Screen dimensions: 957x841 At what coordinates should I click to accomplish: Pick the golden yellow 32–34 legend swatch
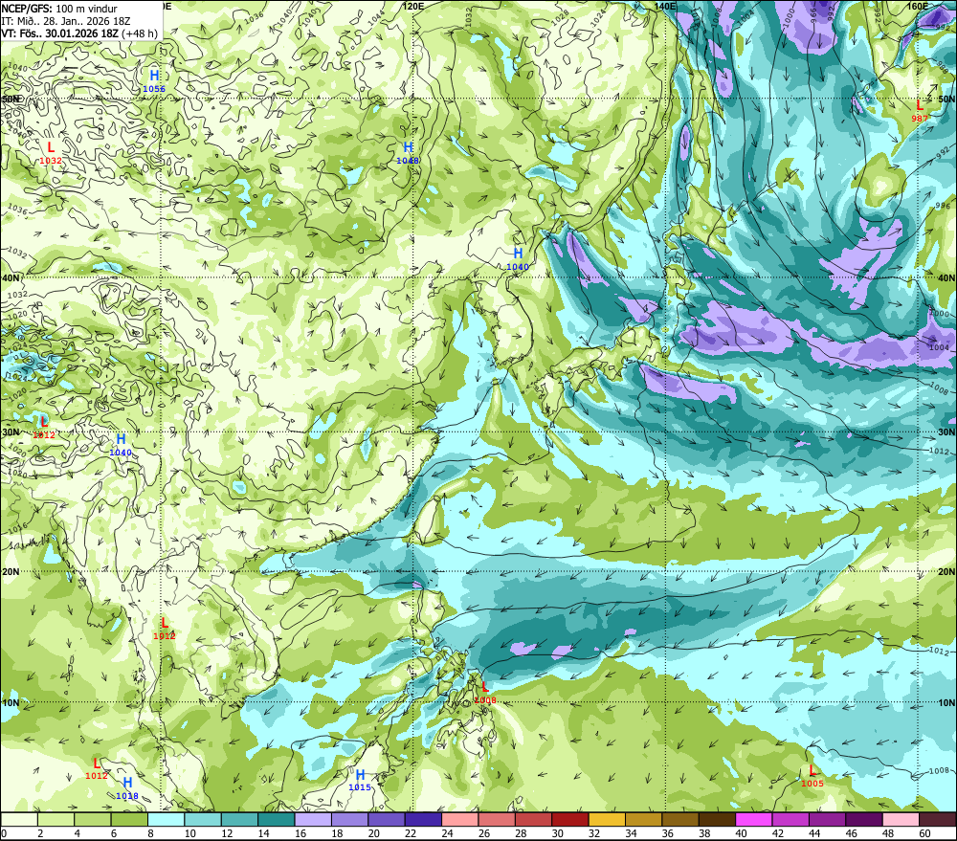point(607,819)
